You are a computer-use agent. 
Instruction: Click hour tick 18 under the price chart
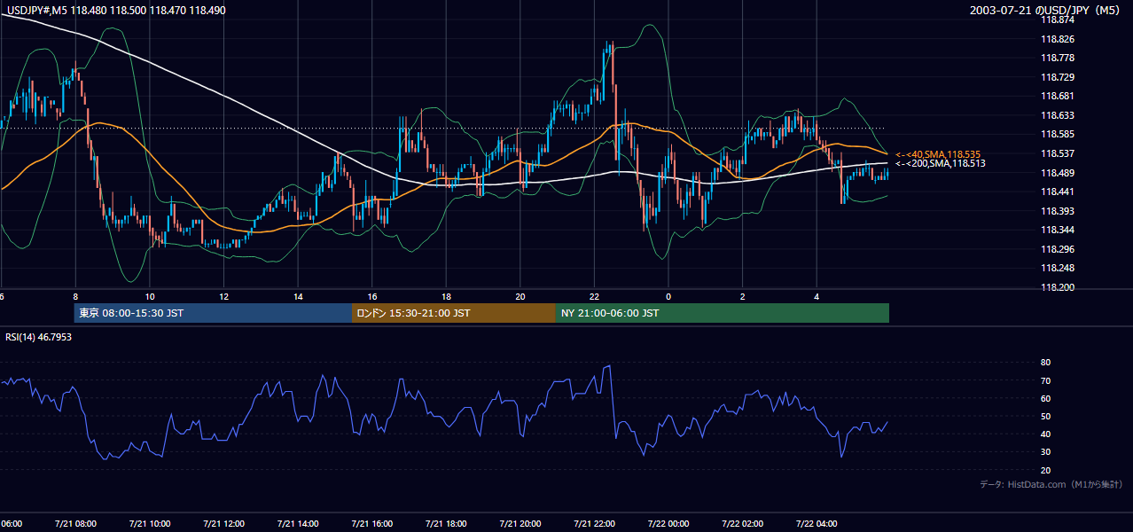click(x=446, y=297)
